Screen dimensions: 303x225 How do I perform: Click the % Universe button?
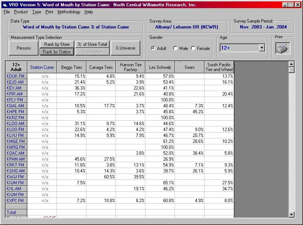pos(125,48)
